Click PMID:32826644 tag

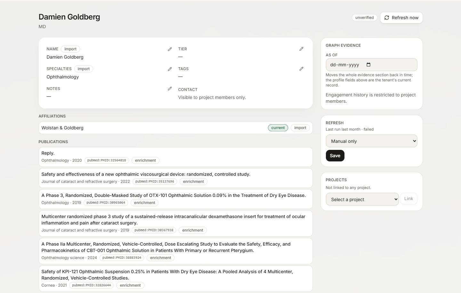92,285
